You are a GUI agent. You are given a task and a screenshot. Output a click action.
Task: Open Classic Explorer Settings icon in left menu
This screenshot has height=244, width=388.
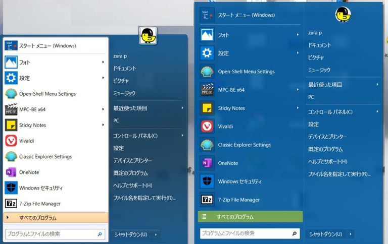11,157
